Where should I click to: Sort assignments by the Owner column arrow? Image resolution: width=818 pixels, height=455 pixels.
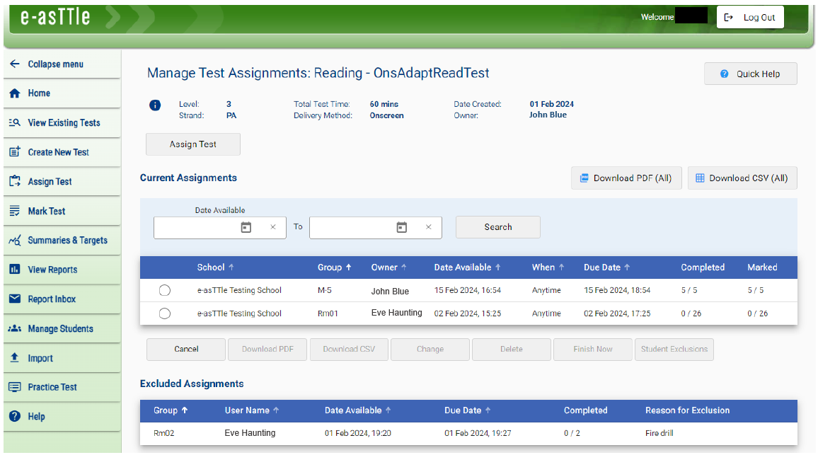404,267
